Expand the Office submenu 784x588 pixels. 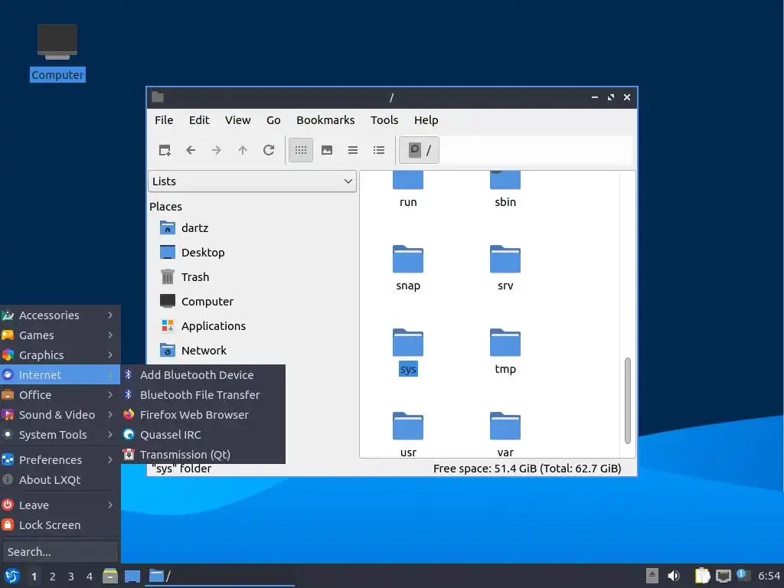60,395
